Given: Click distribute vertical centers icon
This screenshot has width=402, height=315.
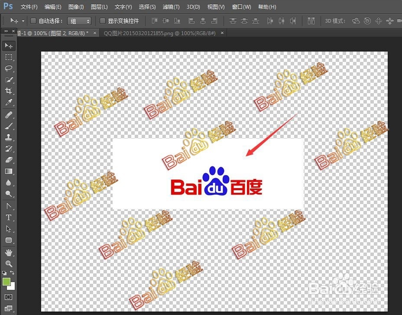Looking at the screenshot, I should pos(244,21).
